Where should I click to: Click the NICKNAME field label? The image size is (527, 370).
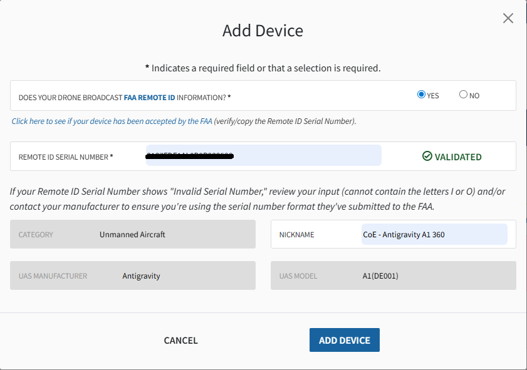[296, 235]
